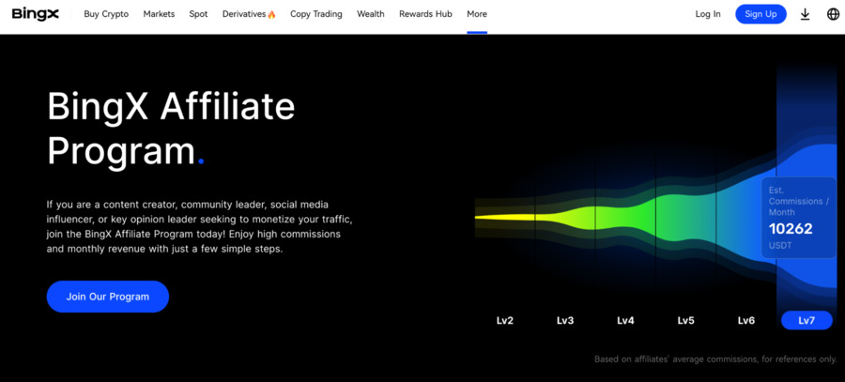Open the Wealth menu
Viewport: 845px width, 382px height.
click(x=371, y=14)
